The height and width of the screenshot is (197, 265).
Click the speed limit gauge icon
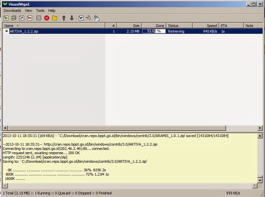coord(96,18)
